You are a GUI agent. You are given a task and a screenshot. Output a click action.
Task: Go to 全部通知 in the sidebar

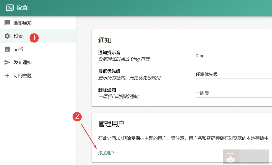click(23, 23)
